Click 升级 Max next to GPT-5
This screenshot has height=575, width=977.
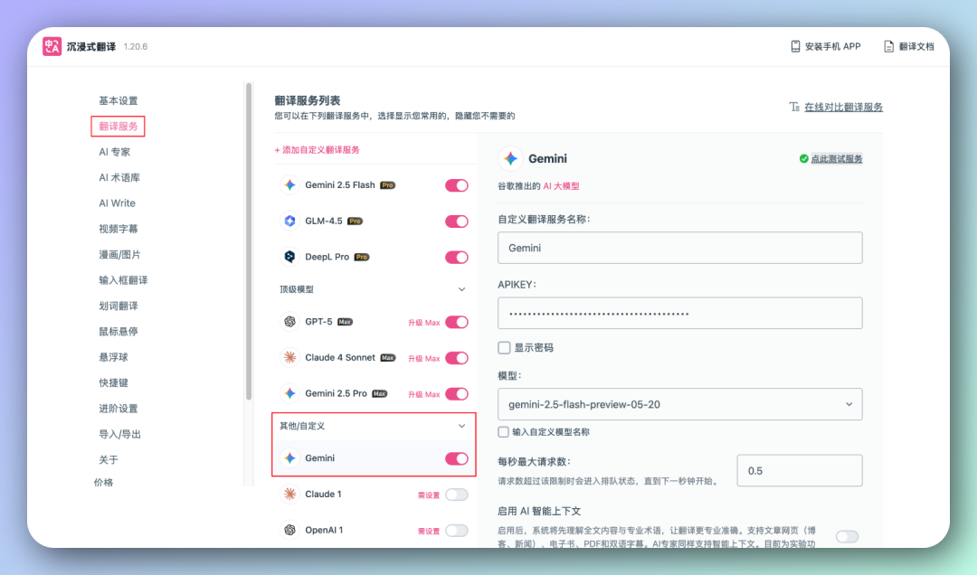pos(423,323)
